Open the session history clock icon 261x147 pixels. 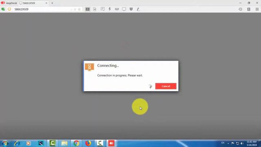coord(240,9)
